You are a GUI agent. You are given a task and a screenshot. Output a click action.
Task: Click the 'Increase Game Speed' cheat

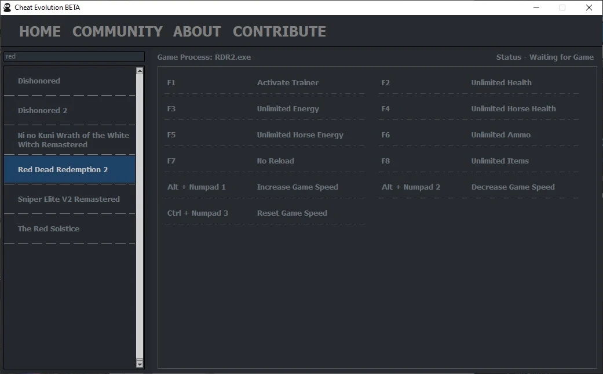(298, 187)
